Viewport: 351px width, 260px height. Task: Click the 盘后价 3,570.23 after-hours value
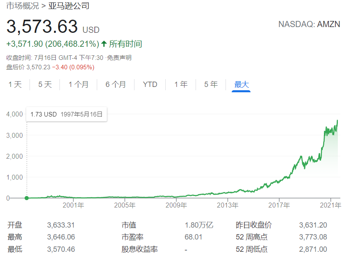[28, 67]
